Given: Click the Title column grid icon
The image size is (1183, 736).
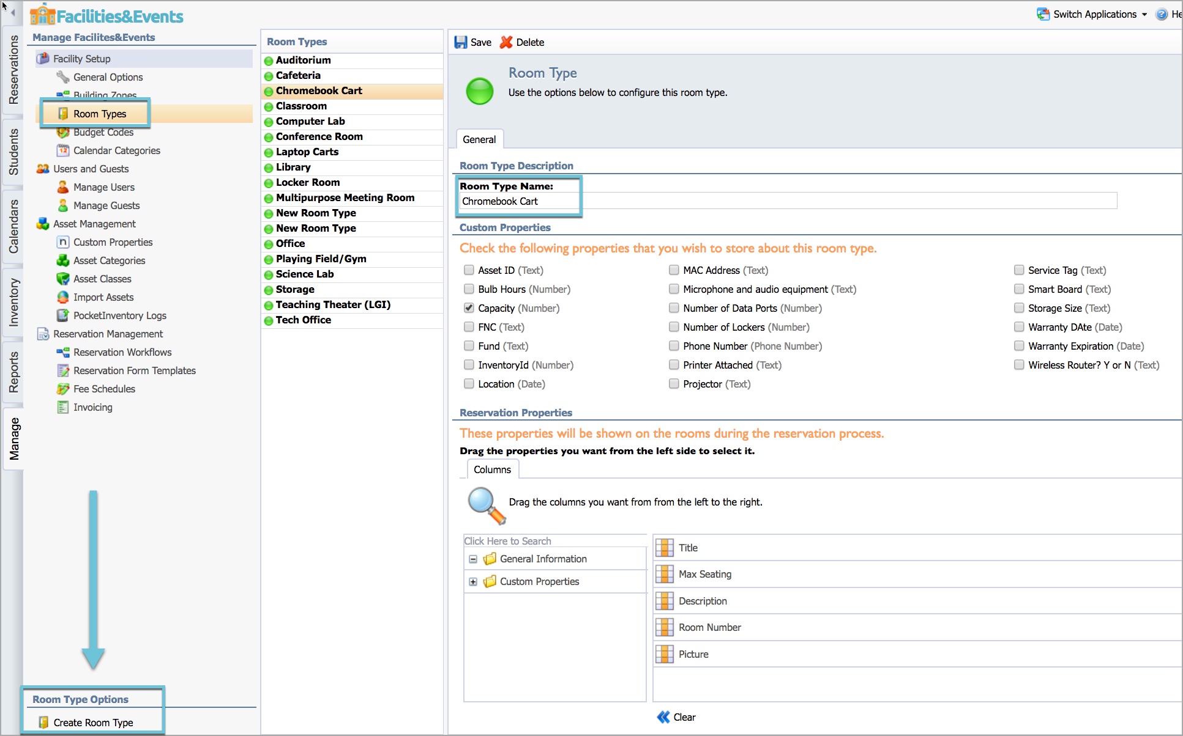Looking at the screenshot, I should click(x=665, y=548).
